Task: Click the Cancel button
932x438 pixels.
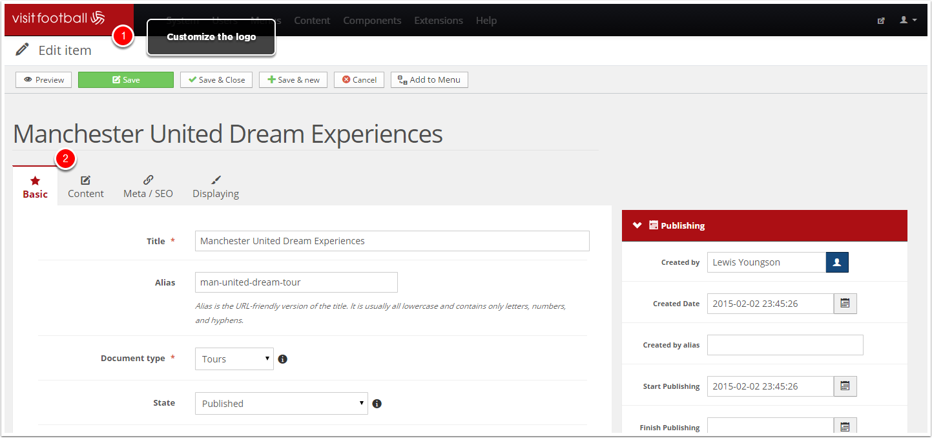Action: [359, 80]
